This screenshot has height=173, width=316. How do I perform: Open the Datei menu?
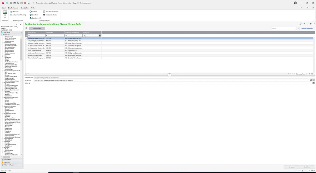click(4, 8)
